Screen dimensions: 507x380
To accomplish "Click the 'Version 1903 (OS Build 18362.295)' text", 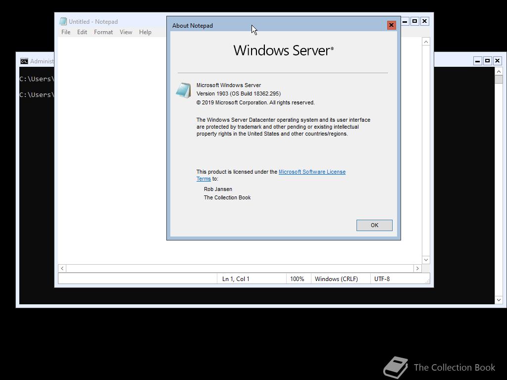I will pyautogui.click(x=239, y=94).
